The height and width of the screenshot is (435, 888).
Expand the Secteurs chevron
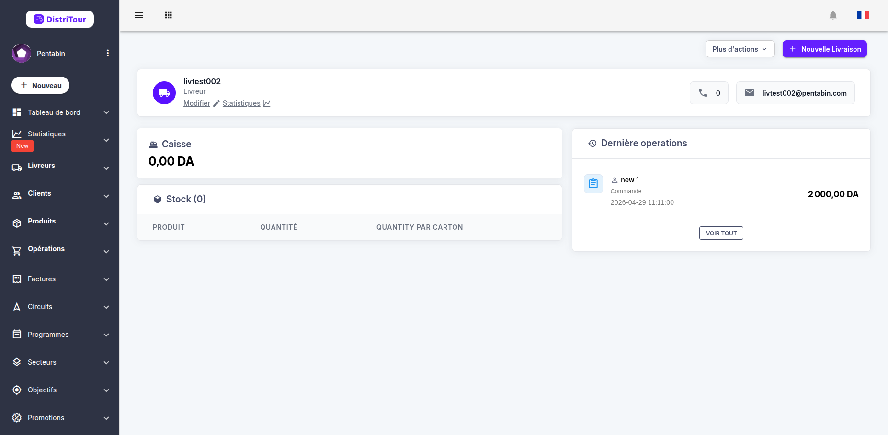coord(106,362)
